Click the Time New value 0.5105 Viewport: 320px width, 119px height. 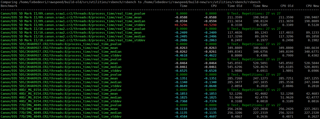click(262, 25)
